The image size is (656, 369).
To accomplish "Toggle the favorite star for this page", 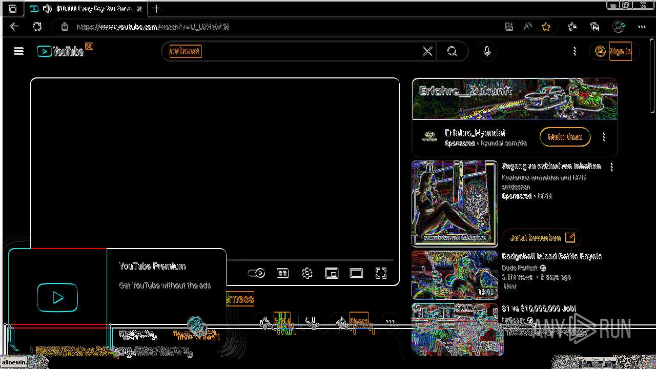I will coord(546,27).
